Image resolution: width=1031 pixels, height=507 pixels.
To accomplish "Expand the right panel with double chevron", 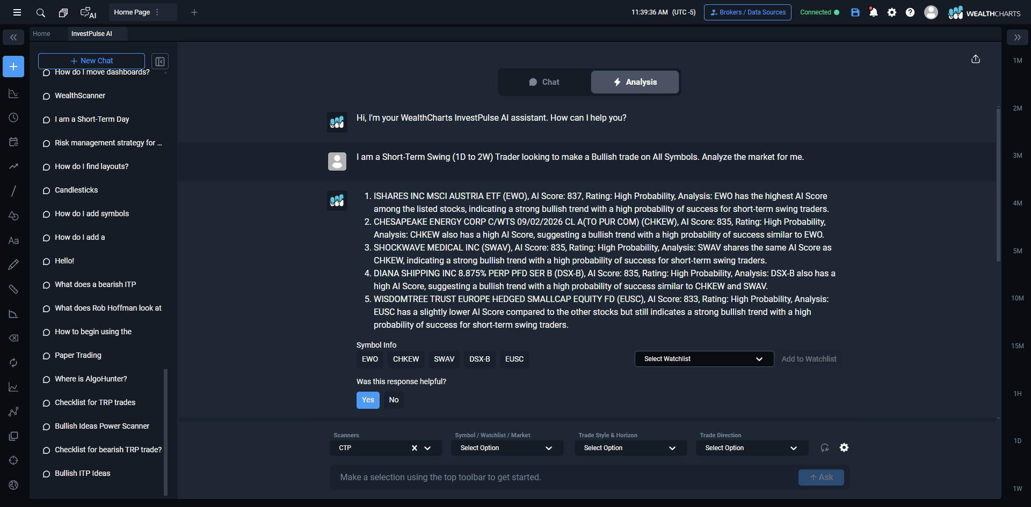I will pos(1017,37).
